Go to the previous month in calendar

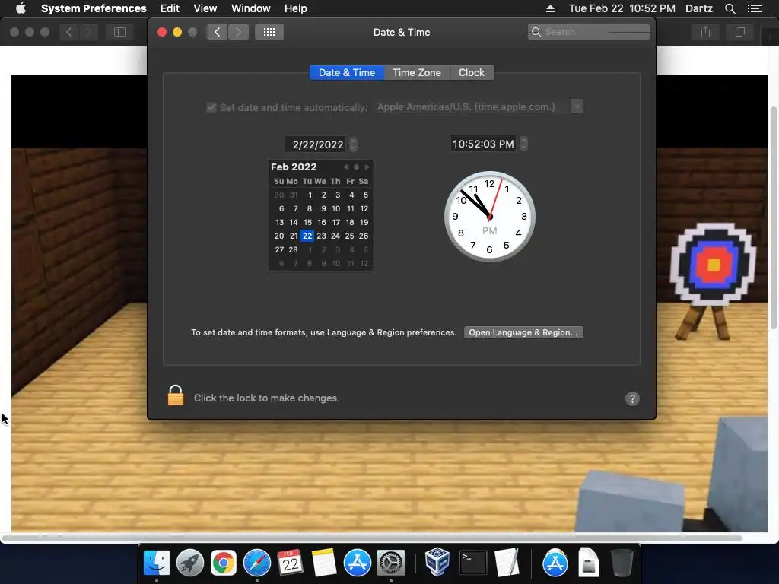point(345,167)
